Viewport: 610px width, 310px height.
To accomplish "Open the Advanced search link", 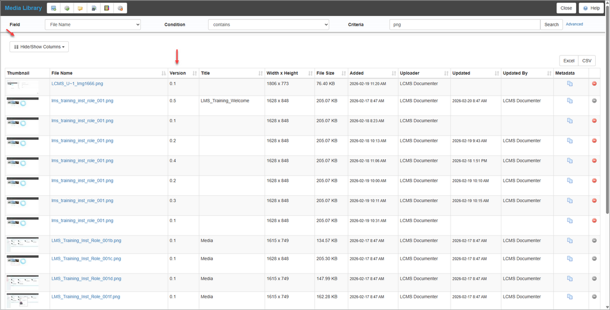I will tap(574, 24).
